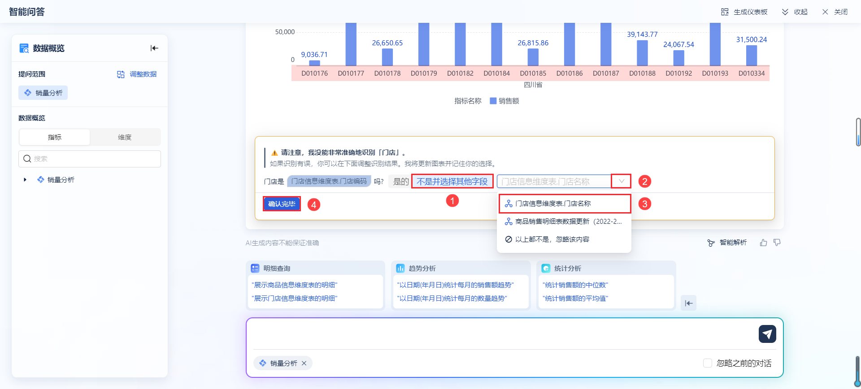Ask 每月的数量趋势 suggestion
This screenshot has width=861, height=389.
point(452,299)
